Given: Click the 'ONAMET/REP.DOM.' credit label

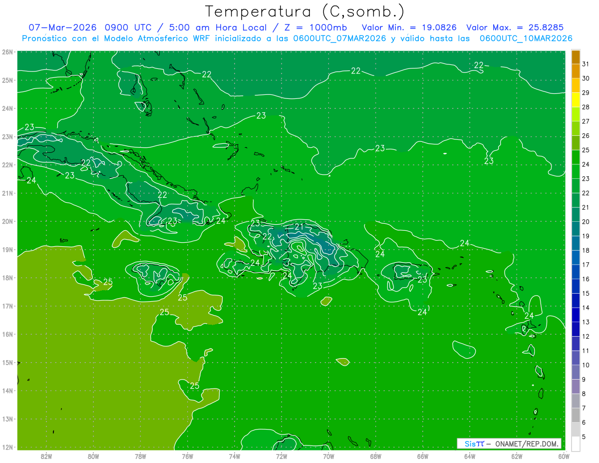Looking at the screenshot, I should 526,444.
